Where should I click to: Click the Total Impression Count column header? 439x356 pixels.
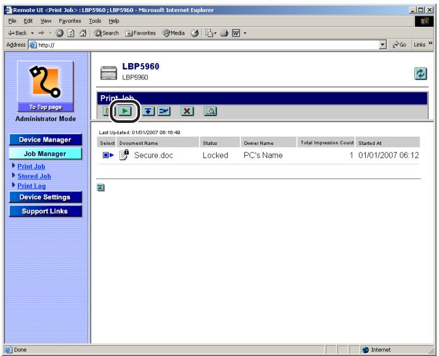[326, 142]
